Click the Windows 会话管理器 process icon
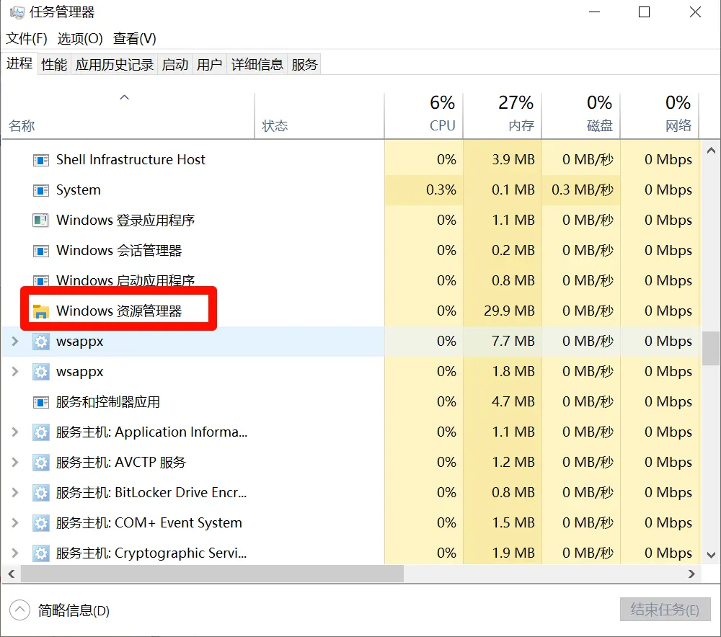This screenshot has height=637, width=721. click(x=41, y=251)
